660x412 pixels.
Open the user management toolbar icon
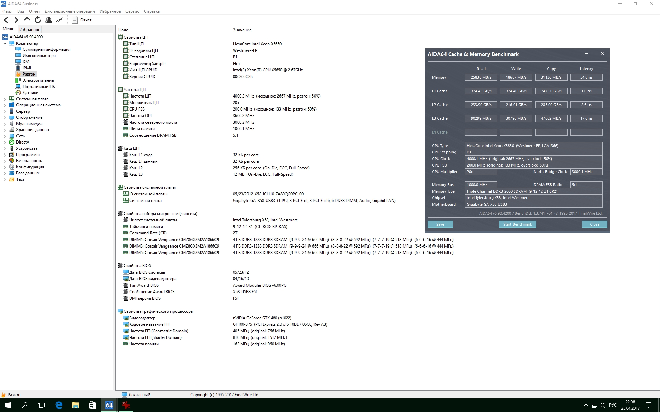[x=48, y=20]
